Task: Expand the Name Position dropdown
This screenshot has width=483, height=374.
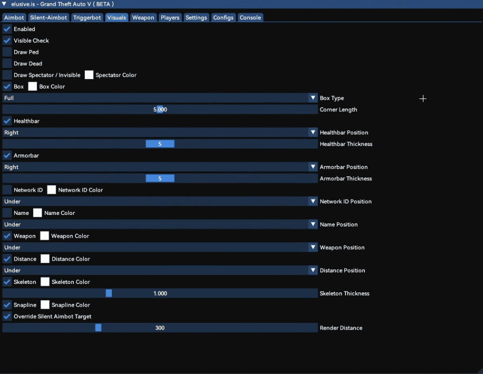Action: point(160,224)
